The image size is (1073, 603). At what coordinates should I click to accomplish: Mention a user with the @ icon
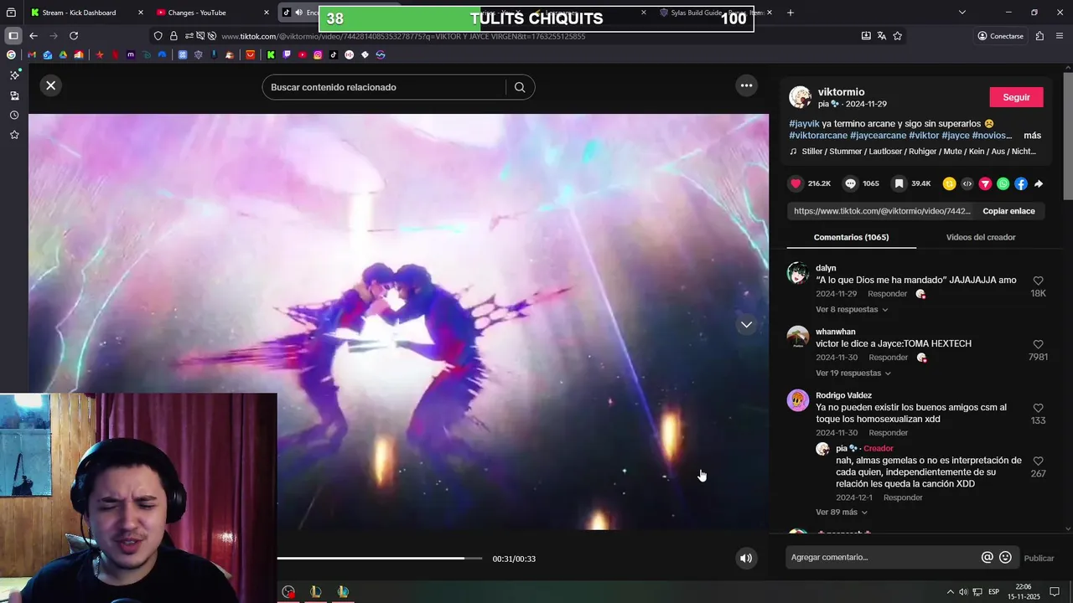987,558
